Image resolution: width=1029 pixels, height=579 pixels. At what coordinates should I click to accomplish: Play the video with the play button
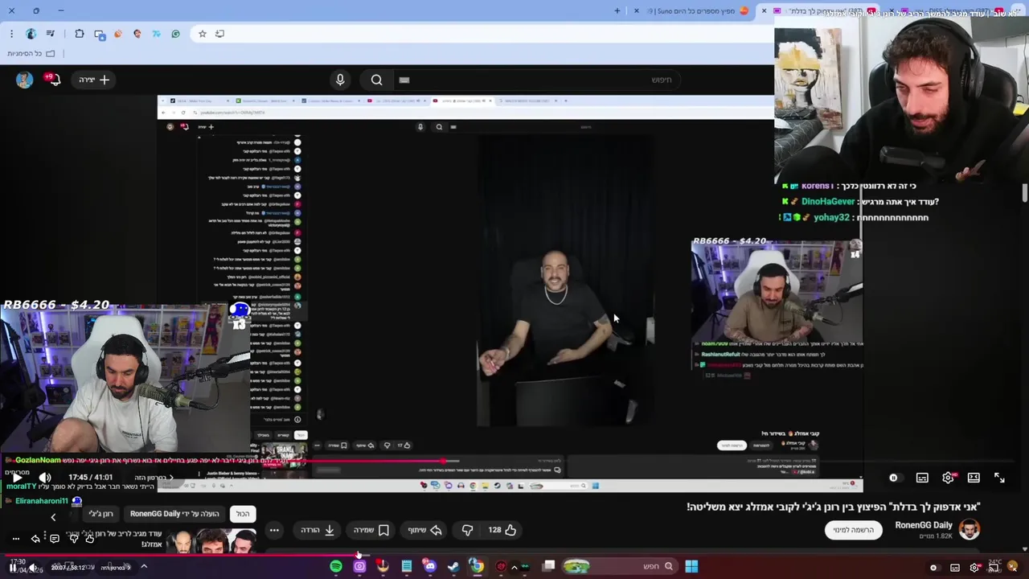click(16, 478)
